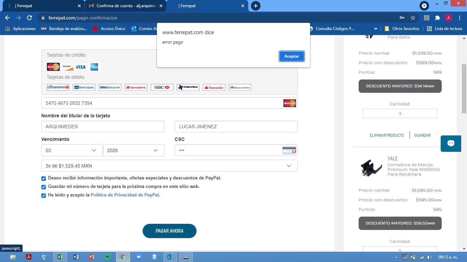
Task: Close the Confirma de cuenta tab
Action: (161, 6)
